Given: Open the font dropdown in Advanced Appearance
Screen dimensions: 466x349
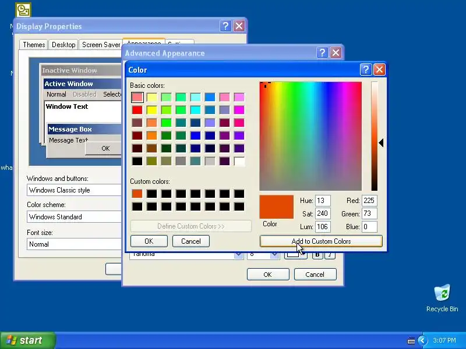Looking at the screenshot, I should 238,255.
